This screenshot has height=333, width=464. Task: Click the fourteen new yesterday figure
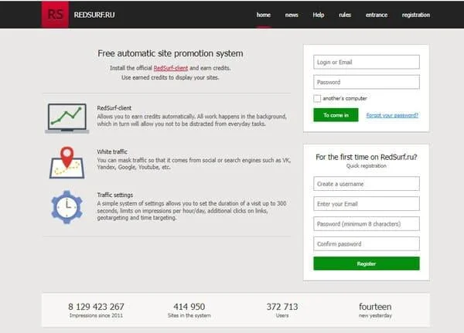(375, 307)
